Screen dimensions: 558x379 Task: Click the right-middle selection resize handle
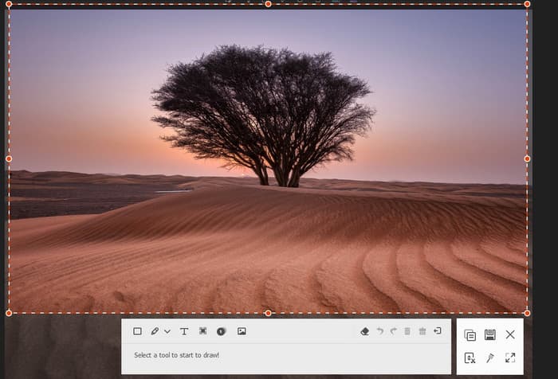[x=527, y=158]
